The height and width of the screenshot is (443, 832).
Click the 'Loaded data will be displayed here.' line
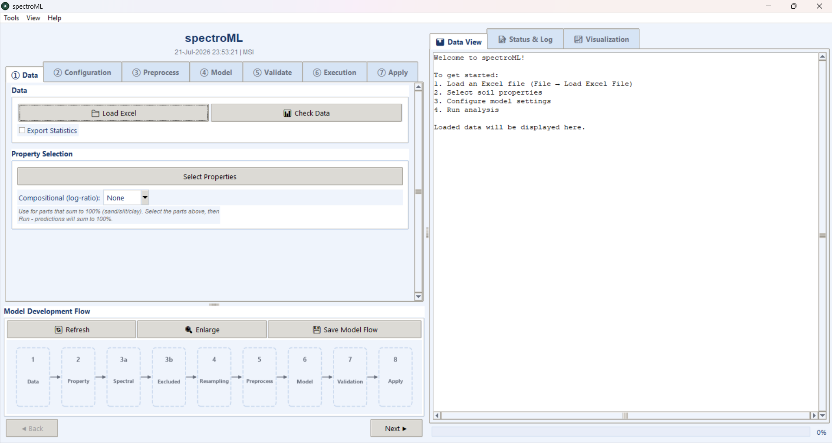[x=510, y=127]
